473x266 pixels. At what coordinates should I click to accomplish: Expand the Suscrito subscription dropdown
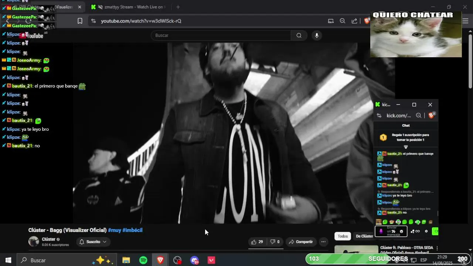pos(93,242)
